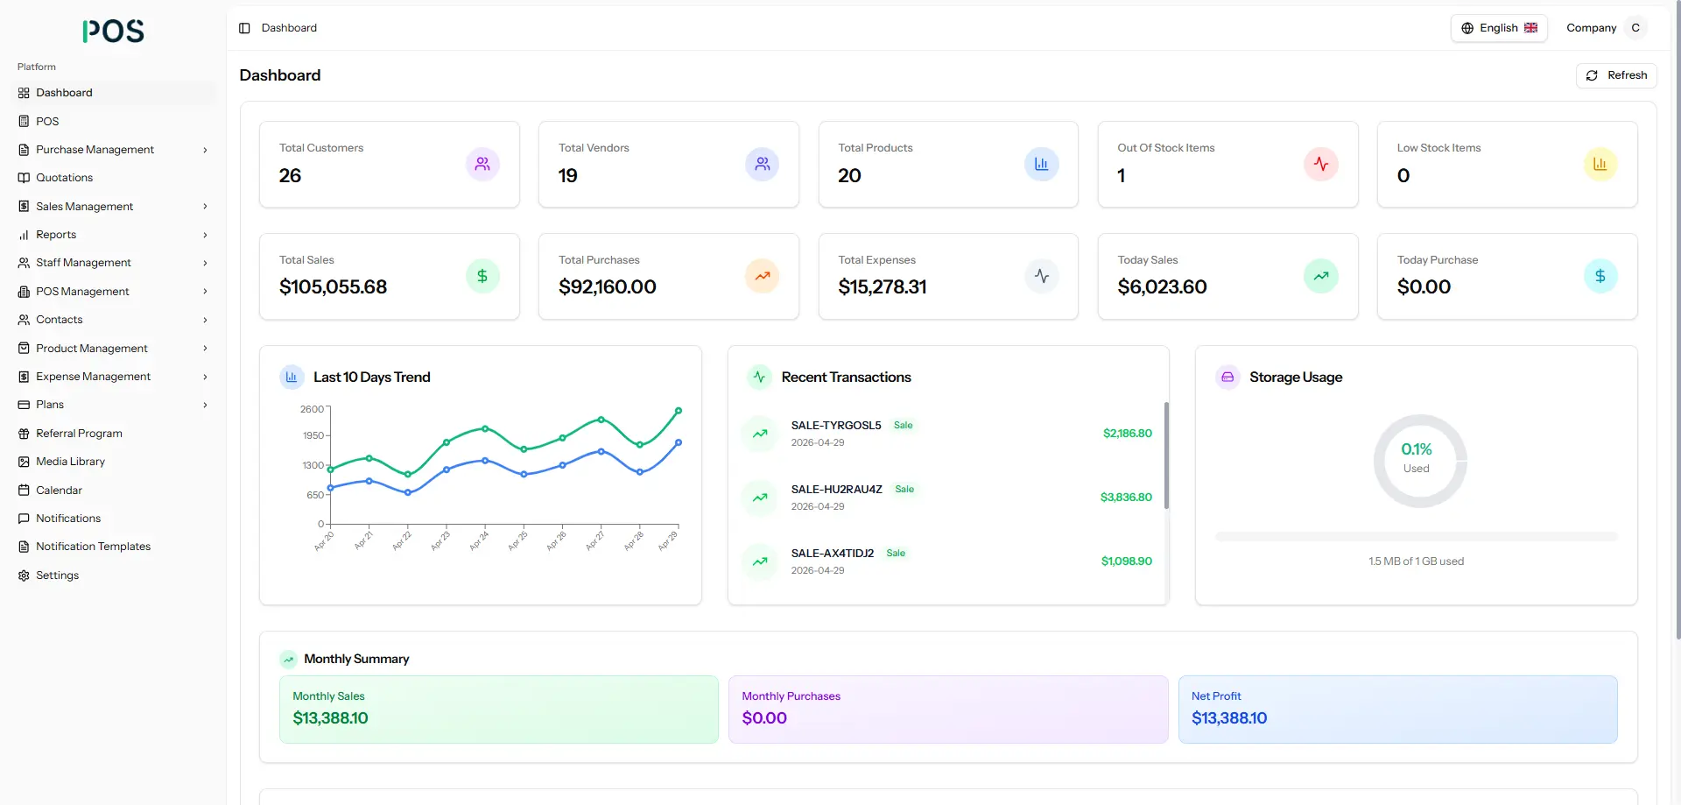Click the Monthly Sales summary card
Image resolution: width=1681 pixels, height=805 pixels.
pyautogui.click(x=499, y=710)
